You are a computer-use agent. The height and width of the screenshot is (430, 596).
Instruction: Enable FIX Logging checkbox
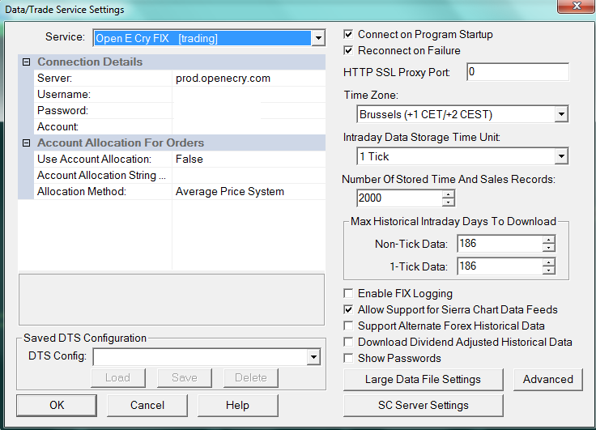(347, 293)
